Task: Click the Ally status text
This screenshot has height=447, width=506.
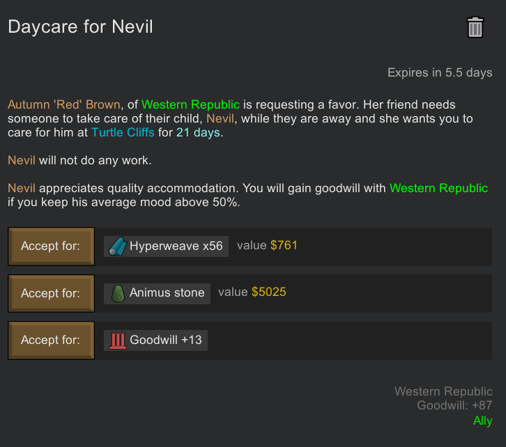Action: point(483,421)
